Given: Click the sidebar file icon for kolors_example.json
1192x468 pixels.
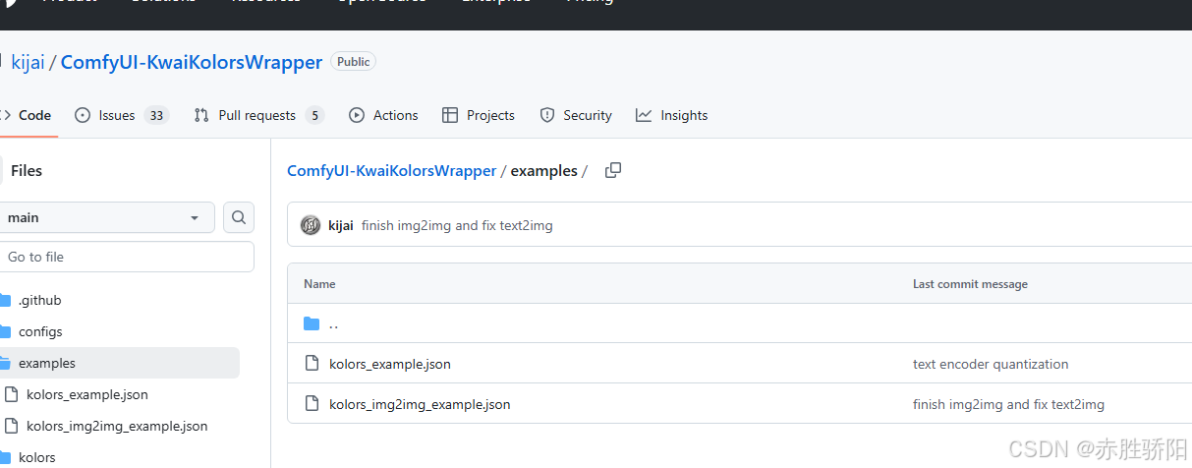Looking at the screenshot, I should 12,394.
